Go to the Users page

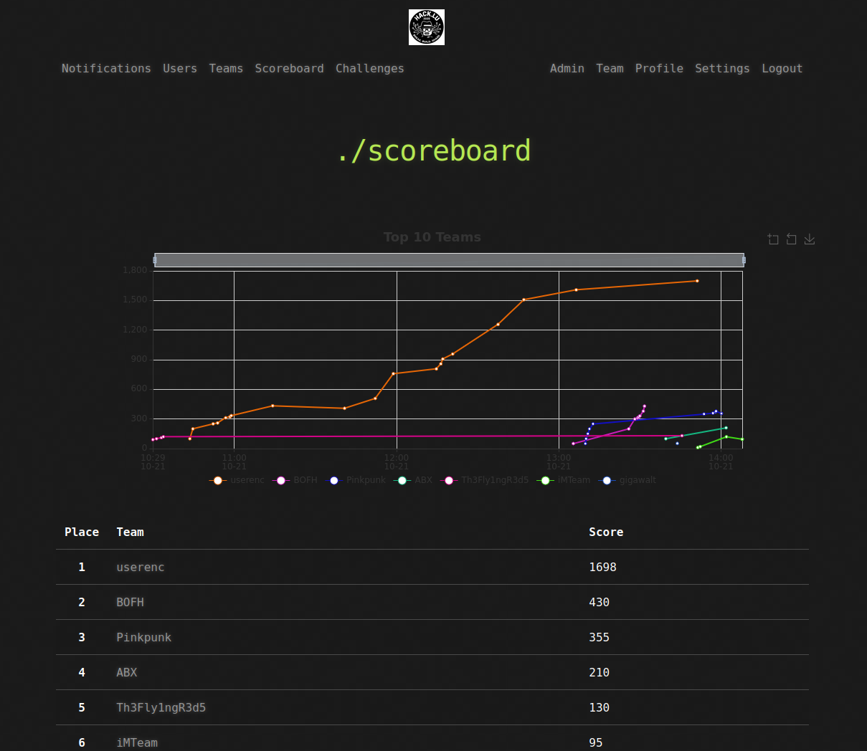[180, 68]
